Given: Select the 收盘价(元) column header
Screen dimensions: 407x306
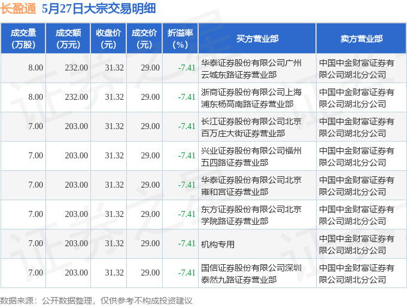Looking at the screenshot, I should pos(108,38).
